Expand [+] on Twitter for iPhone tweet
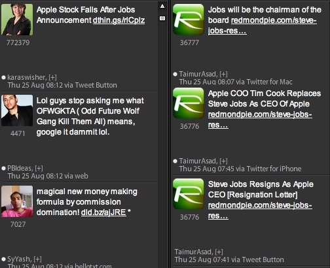The width and height of the screenshot is (330, 268). [x=223, y=161]
